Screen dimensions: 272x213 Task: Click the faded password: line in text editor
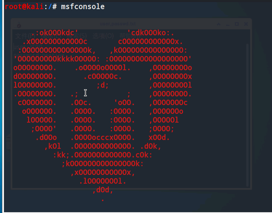coord(39,55)
